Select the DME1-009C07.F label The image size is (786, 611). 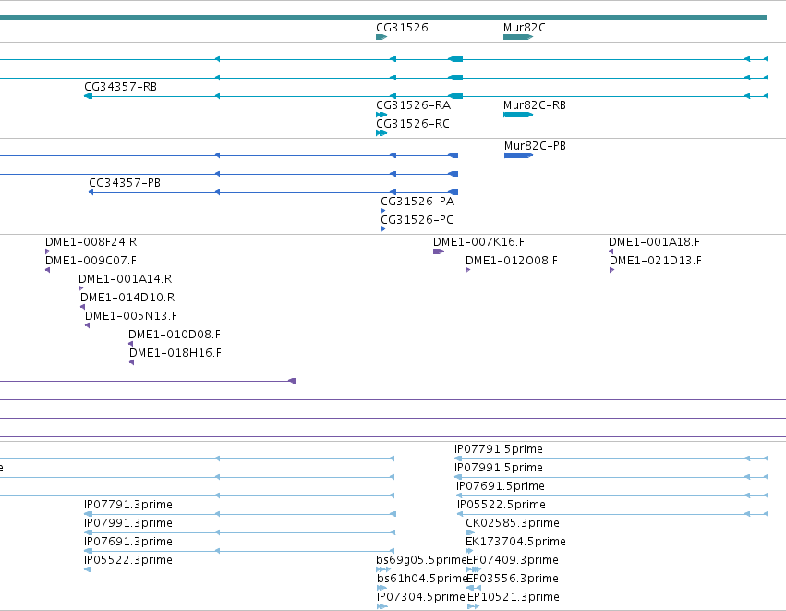pos(91,261)
